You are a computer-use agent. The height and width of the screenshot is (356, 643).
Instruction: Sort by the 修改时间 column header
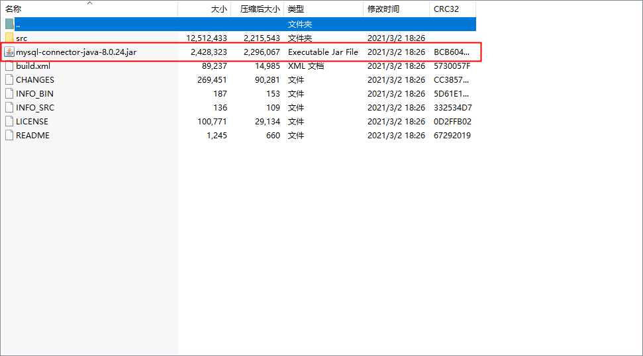click(x=396, y=9)
